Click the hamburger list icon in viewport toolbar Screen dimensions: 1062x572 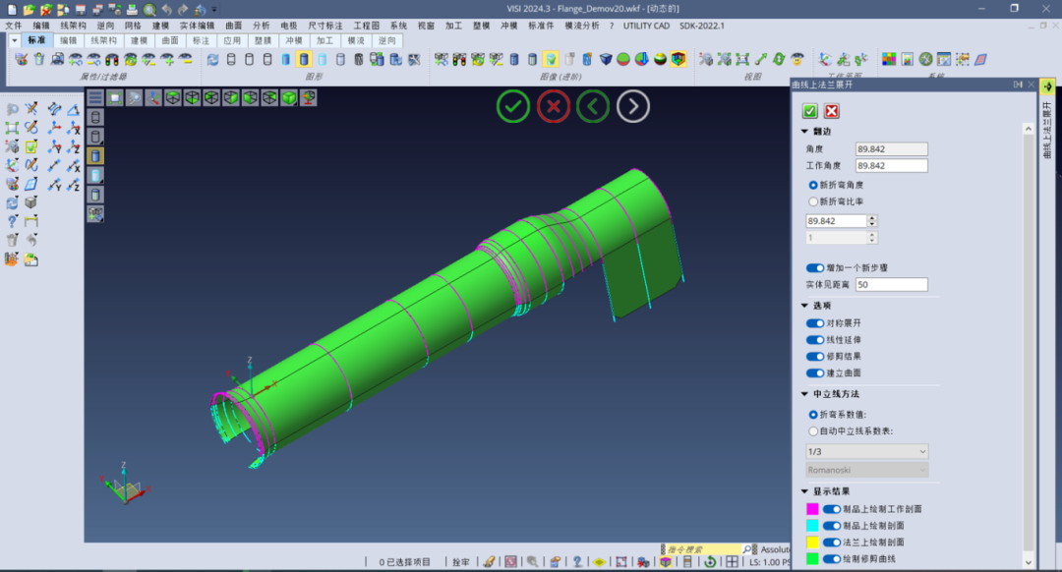point(95,98)
